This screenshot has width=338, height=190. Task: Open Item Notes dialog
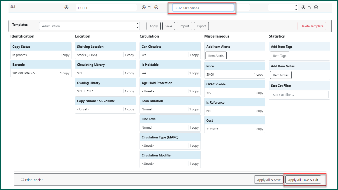tap(281, 75)
